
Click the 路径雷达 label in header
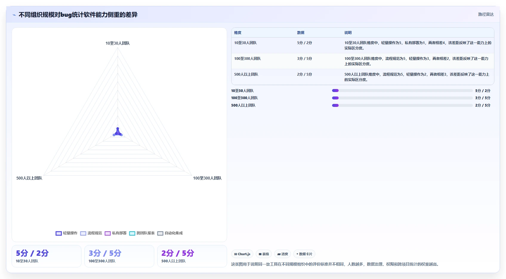click(486, 14)
